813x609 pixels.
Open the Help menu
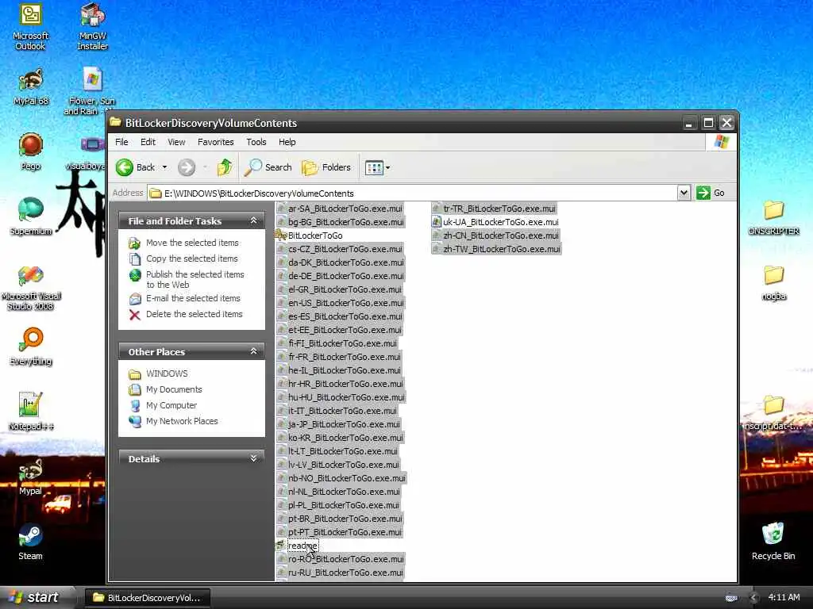tap(287, 142)
